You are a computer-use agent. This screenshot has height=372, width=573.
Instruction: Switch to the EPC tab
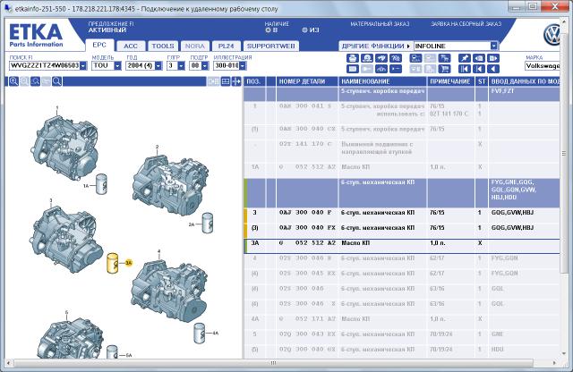99,45
